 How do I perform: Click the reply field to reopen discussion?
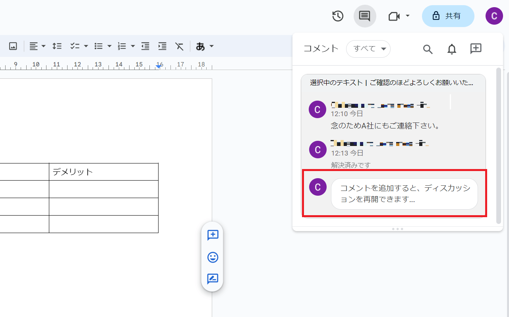coord(404,194)
